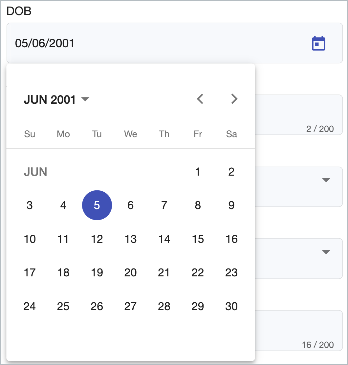Select June 15 on the calendar
Viewport: 348px width, 365px height.
(x=198, y=239)
